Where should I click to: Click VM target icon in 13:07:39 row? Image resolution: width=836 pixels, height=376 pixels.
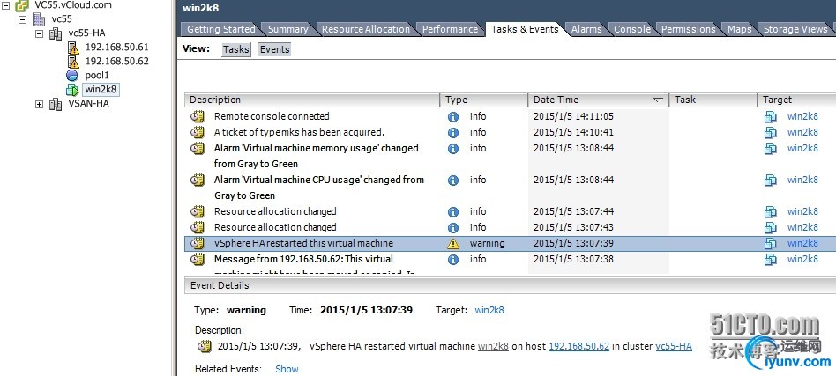click(771, 243)
